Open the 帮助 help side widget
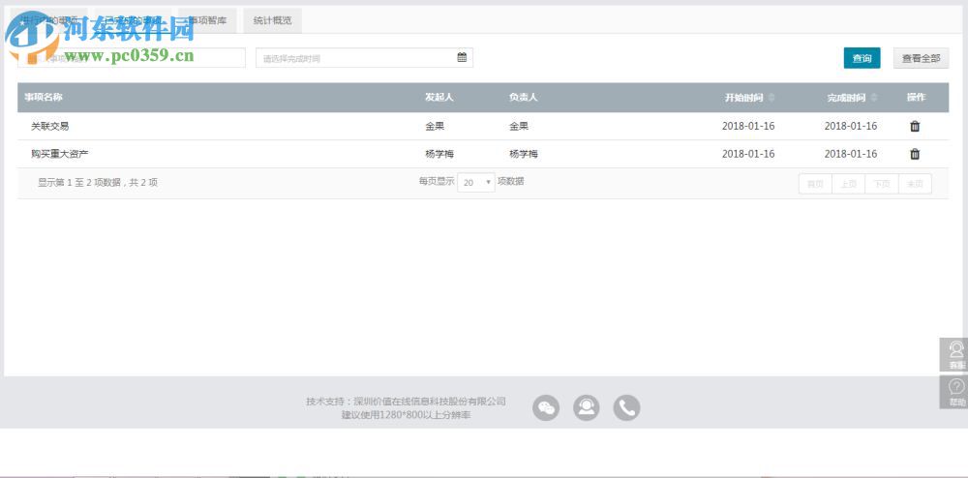The image size is (968, 478). [x=955, y=392]
